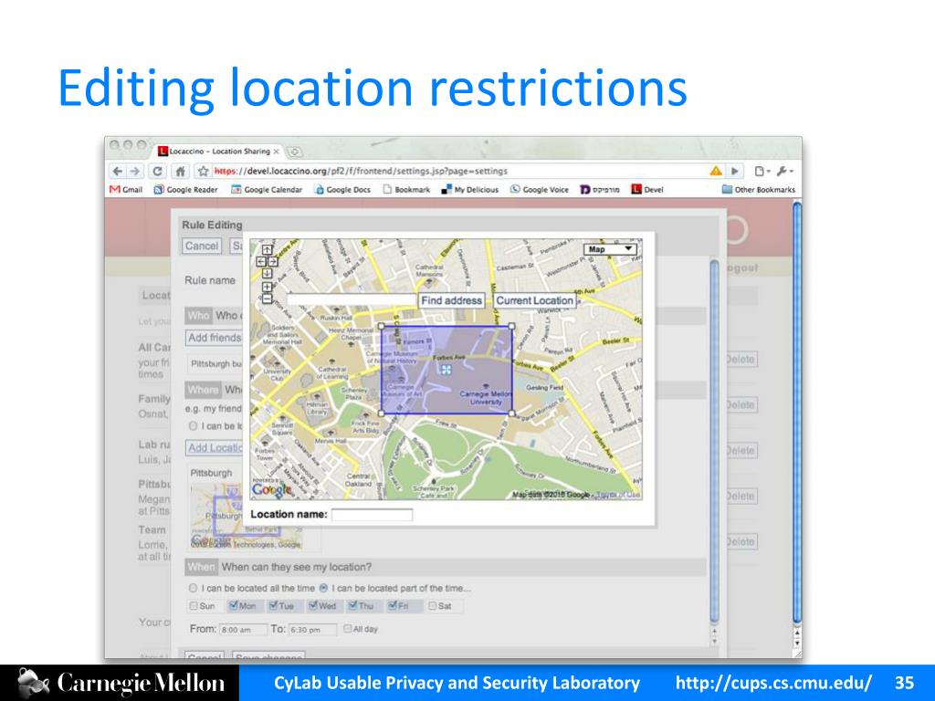The width and height of the screenshot is (935, 701).
Task: Zoom out the map with minus control
Action: (268, 298)
